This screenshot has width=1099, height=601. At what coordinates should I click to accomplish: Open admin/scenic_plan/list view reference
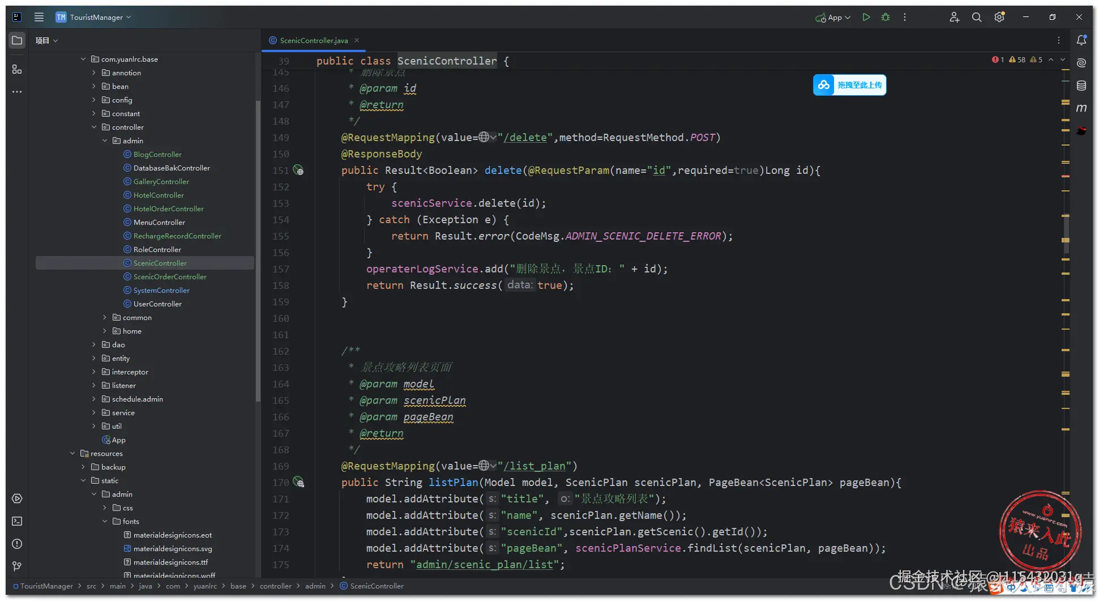click(x=485, y=565)
